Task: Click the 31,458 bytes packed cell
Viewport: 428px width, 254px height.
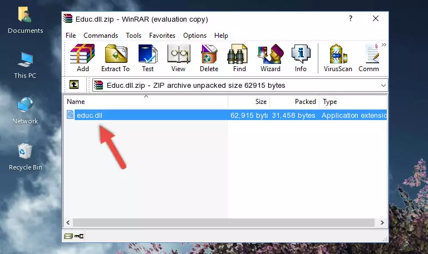Action: [x=293, y=115]
